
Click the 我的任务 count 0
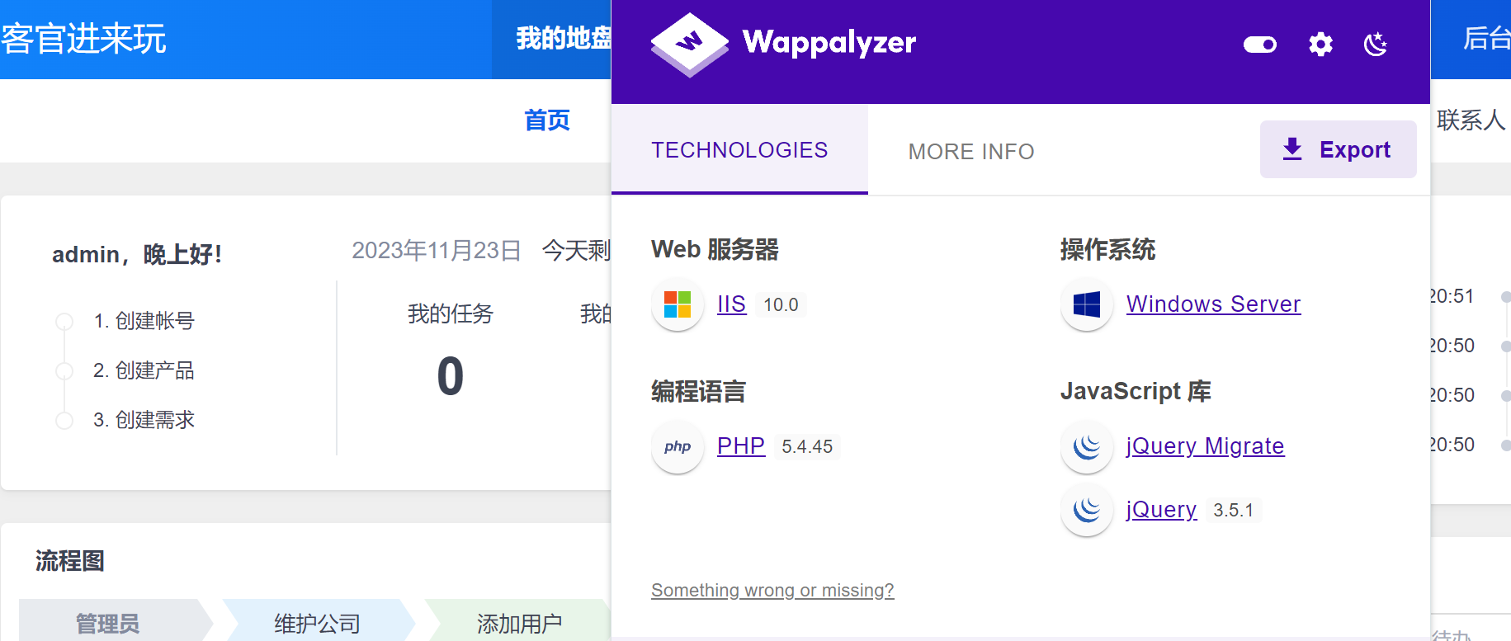coord(451,376)
